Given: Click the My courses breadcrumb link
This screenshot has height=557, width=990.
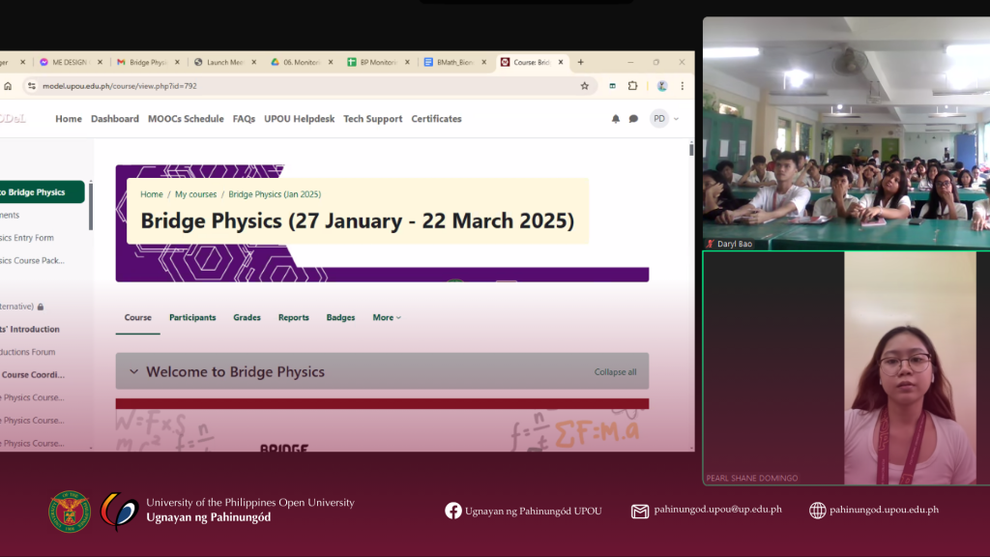Looking at the screenshot, I should (x=195, y=194).
